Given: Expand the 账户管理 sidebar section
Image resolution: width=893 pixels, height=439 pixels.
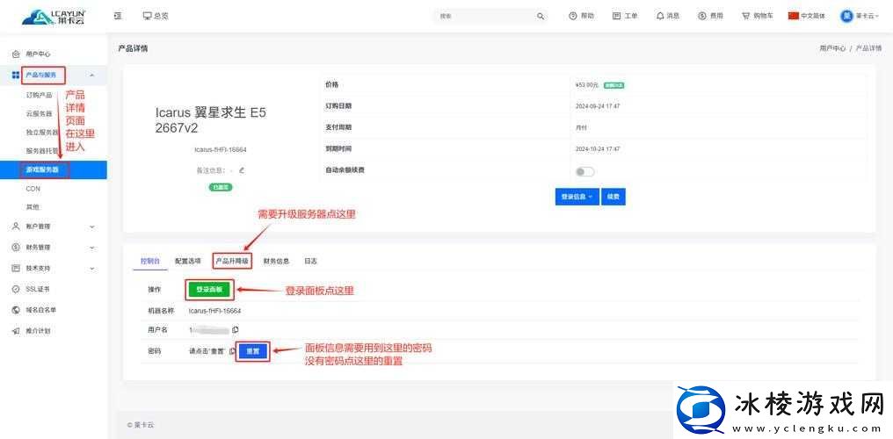Looking at the screenshot, I should pyautogui.click(x=54, y=227).
